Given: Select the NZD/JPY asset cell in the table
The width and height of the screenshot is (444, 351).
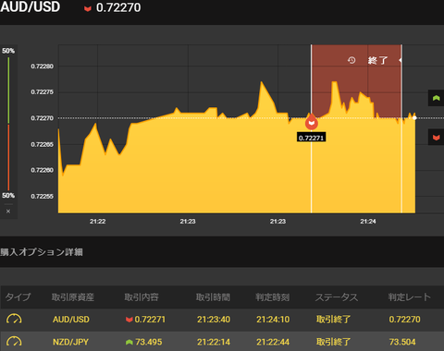Looking at the screenshot, I should pyautogui.click(x=70, y=342).
